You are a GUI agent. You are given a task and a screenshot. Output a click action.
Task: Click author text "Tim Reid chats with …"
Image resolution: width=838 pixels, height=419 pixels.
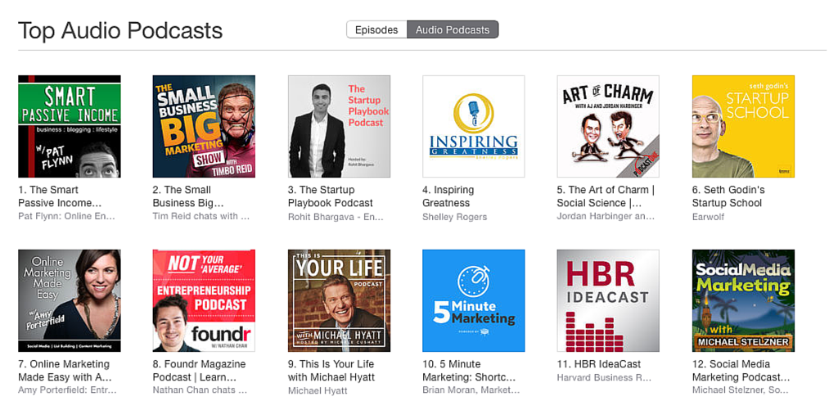click(x=201, y=216)
